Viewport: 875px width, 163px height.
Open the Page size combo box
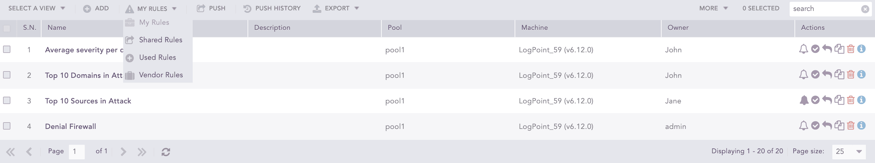point(848,151)
